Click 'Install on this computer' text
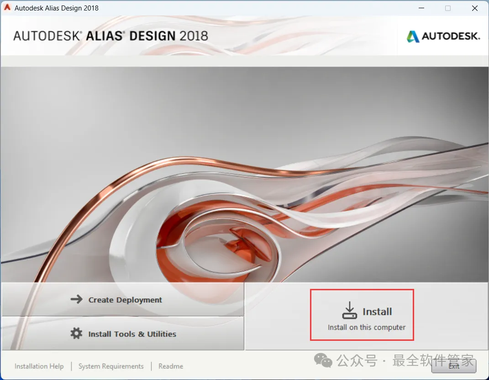Screen dimensions: 489x380 (x=367, y=328)
